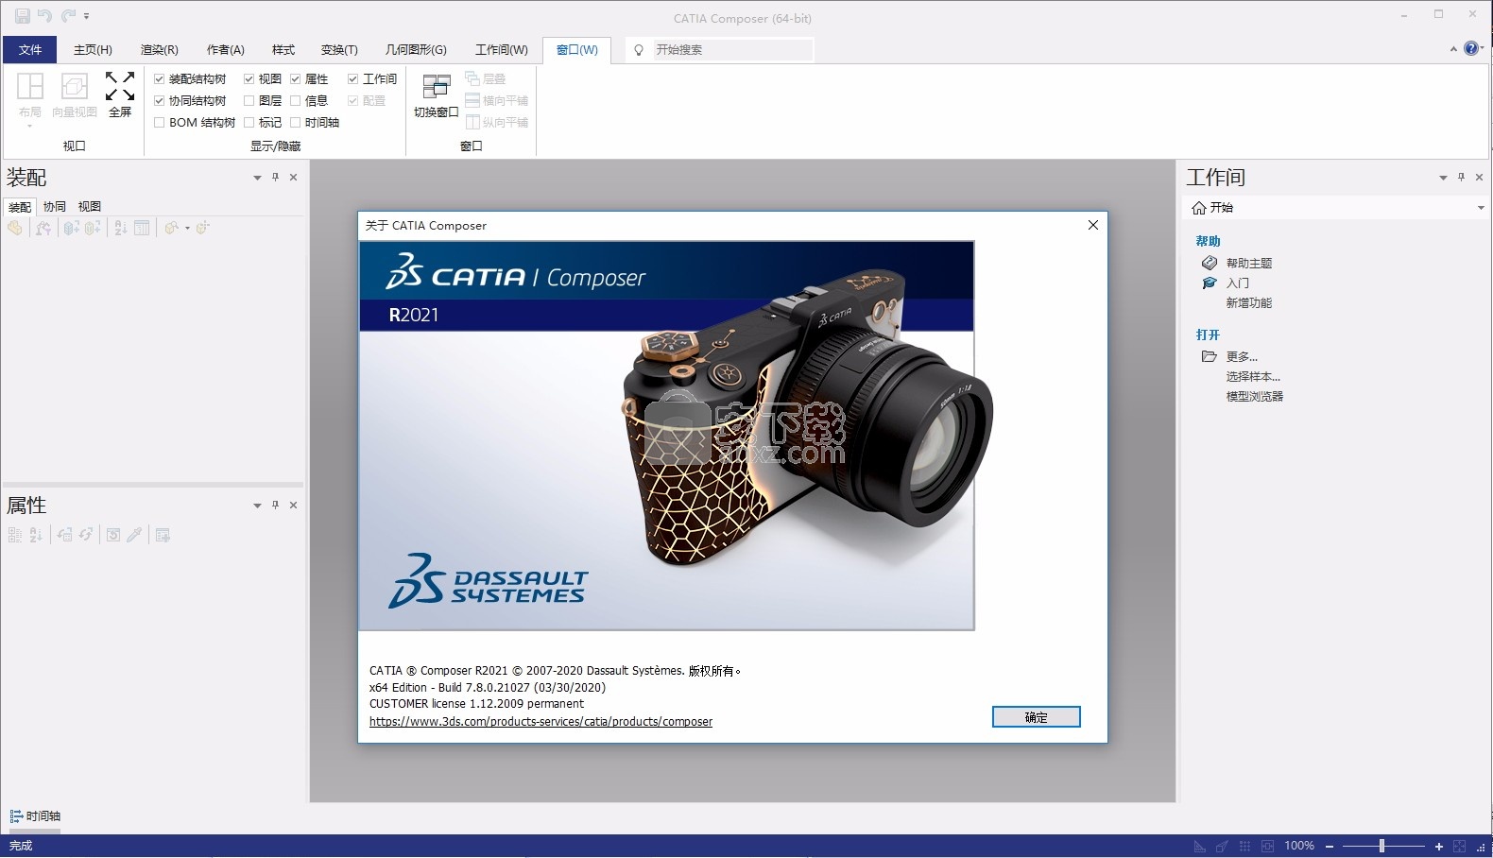1493x858 pixels.
Task: Click the perspective cube icon in status bar
Action: point(1222,847)
